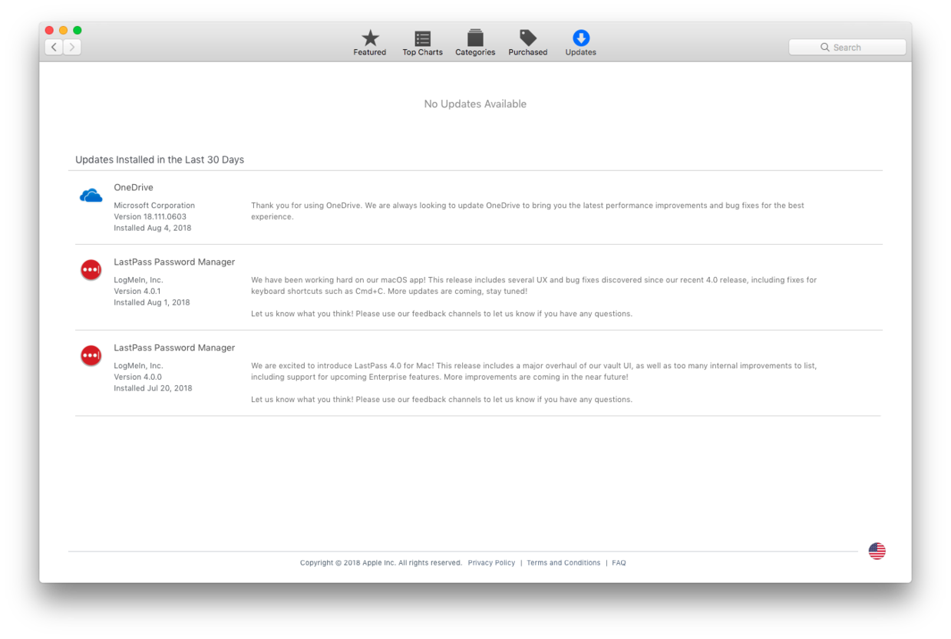Viewport: 951px width, 639px height.
Task: Click the green full-screen window button
Action: [x=77, y=30]
